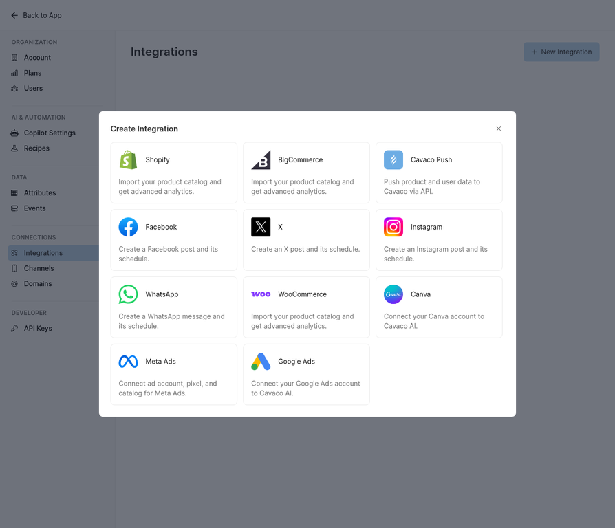Click the Shopify logo icon
This screenshot has width=615, height=528.
pyautogui.click(x=128, y=159)
